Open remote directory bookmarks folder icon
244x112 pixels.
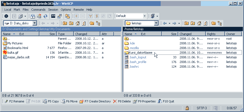(x=213, y=23)
